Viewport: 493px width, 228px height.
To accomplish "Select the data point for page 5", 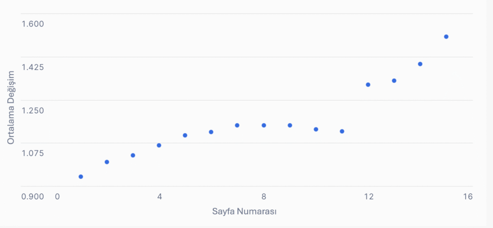I will point(185,135).
